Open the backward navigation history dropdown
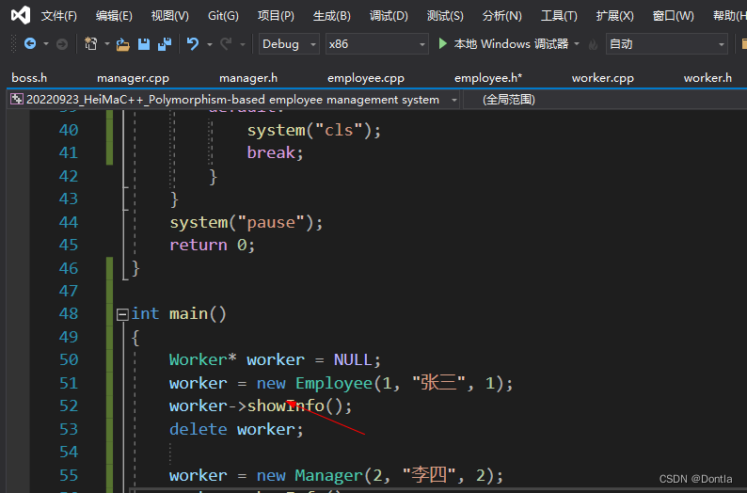The image size is (747, 493). click(46, 44)
